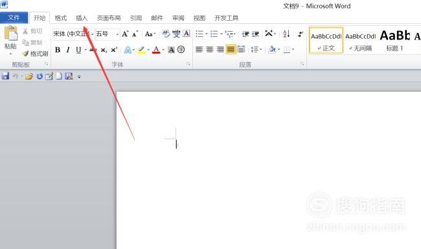Viewport: 421px width, 249px height.
Task: Click Save on the quick access toolbar
Action: point(5,76)
